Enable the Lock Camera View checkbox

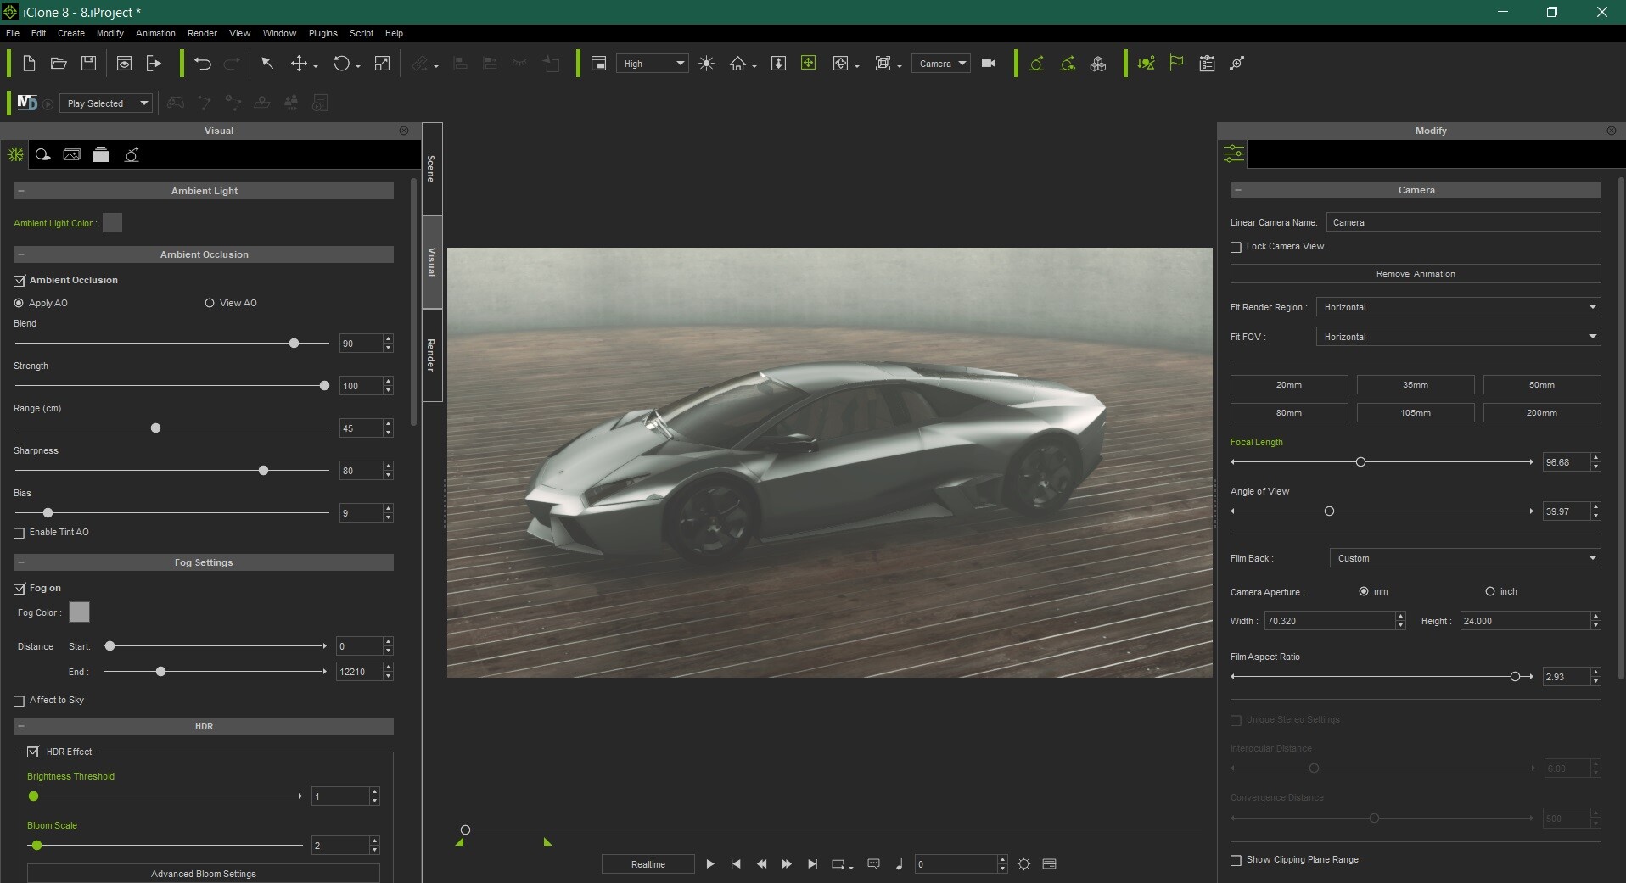coord(1236,247)
